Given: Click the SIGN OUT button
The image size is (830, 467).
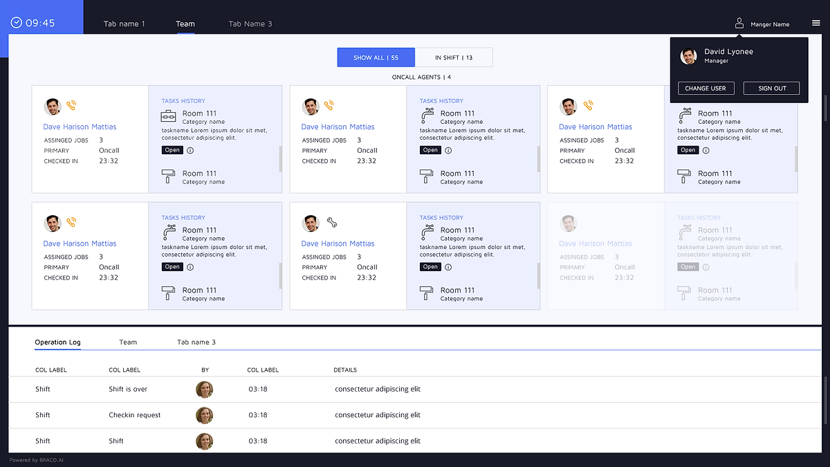Looking at the screenshot, I should [772, 89].
